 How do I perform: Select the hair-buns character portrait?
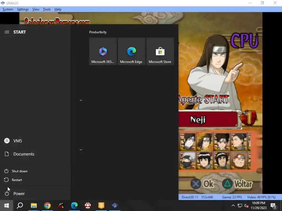tap(222, 141)
